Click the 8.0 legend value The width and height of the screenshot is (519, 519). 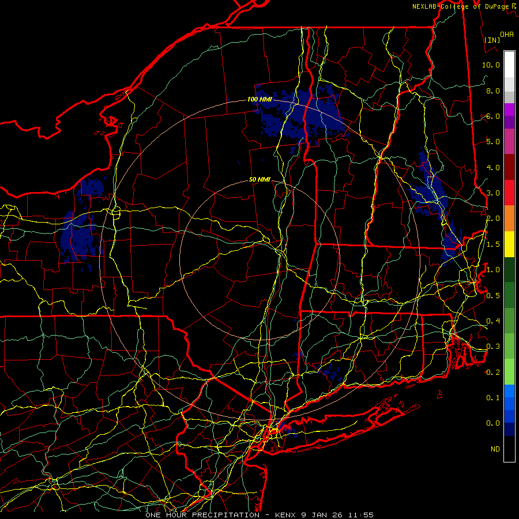click(492, 91)
